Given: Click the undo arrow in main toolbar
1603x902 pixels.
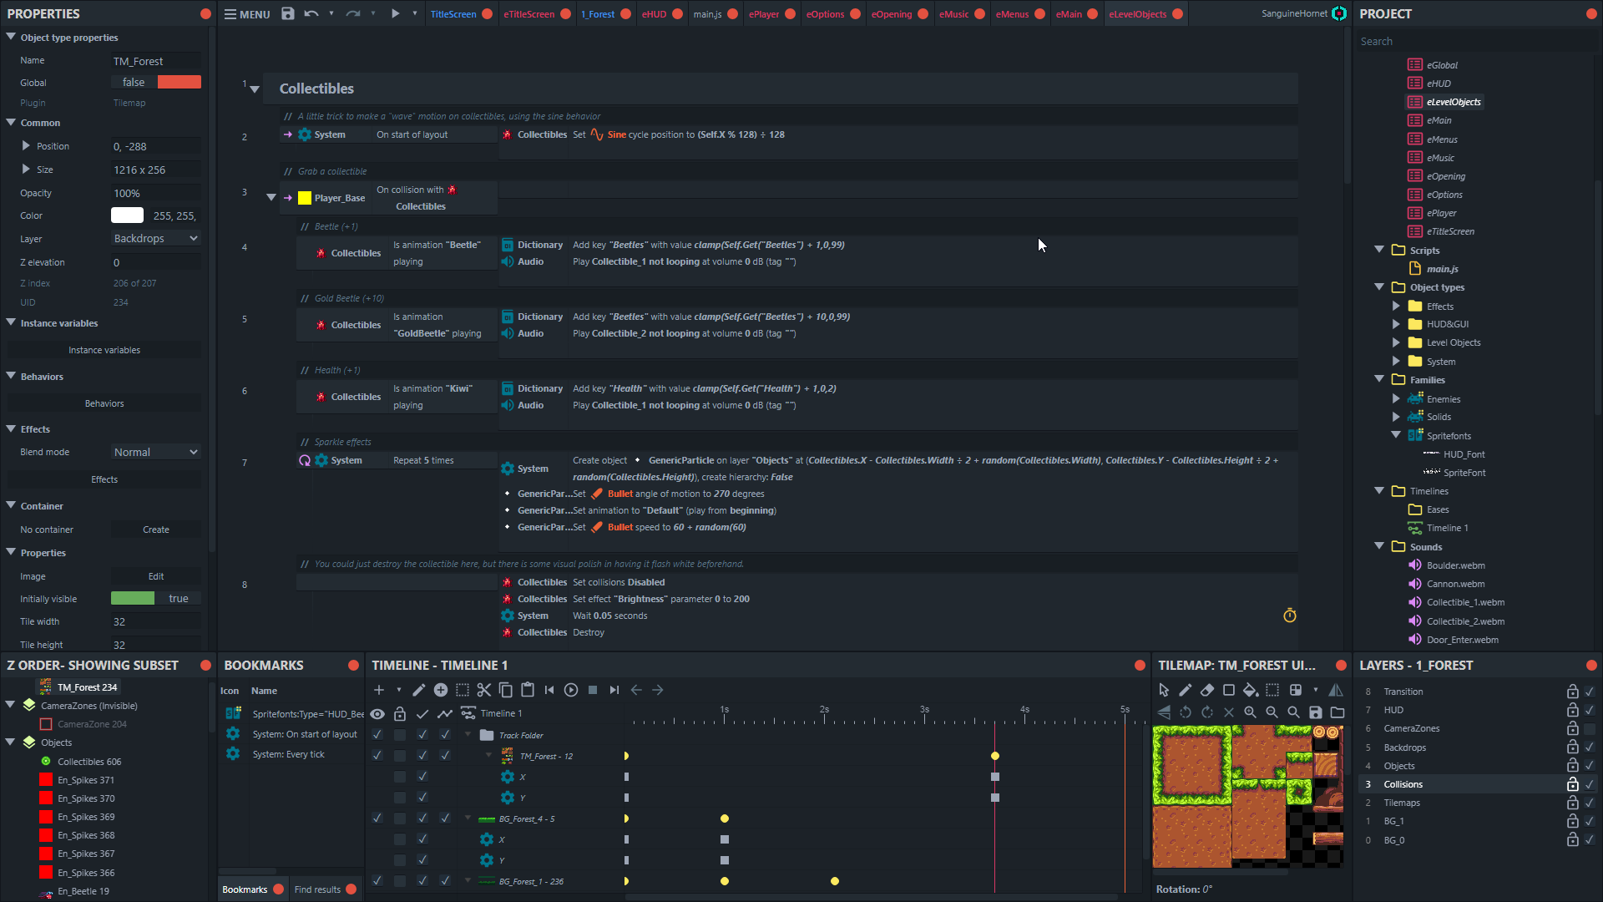Looking at the screenshot, I should [x=311, y=13].
